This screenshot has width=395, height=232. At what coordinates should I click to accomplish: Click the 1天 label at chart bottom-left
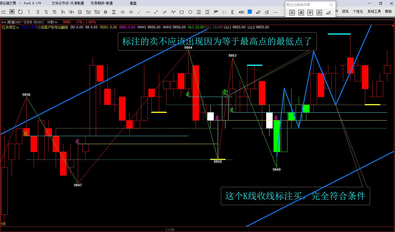pyautogui.click(x=3, y=224)
